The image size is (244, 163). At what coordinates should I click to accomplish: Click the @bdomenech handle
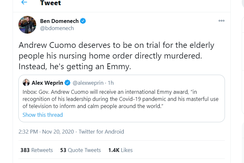(57, 28)
